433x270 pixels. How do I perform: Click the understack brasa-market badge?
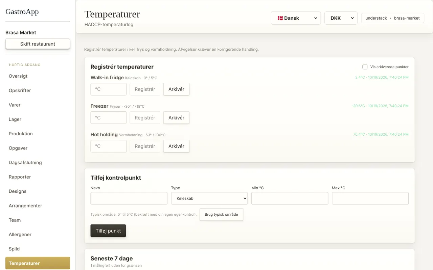392,18
